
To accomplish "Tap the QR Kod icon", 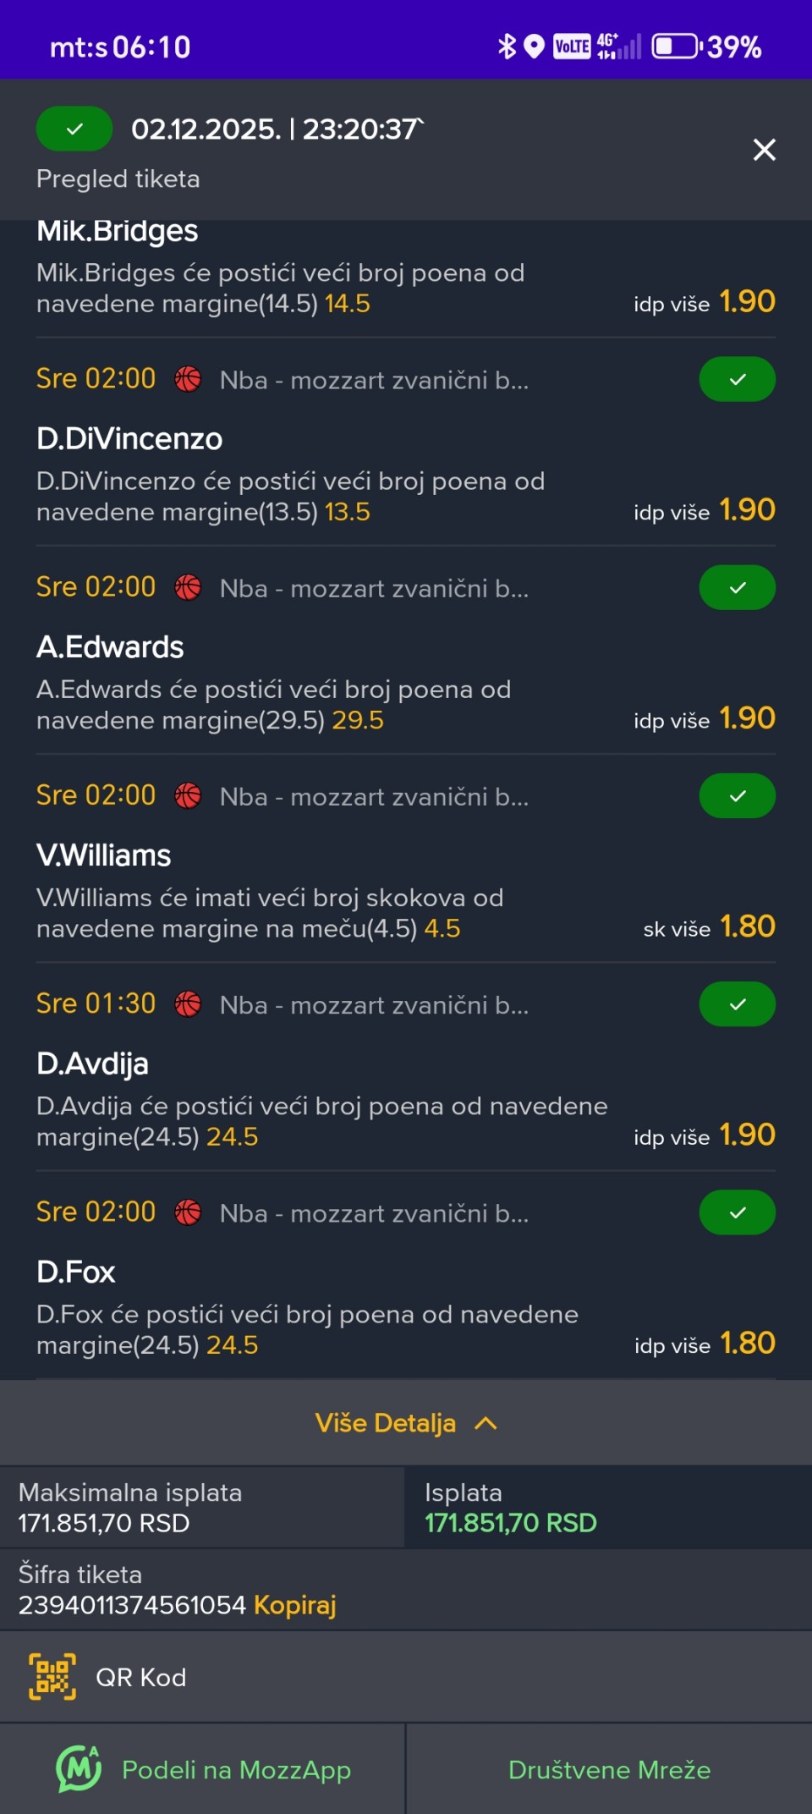I will pos(52,1676).
